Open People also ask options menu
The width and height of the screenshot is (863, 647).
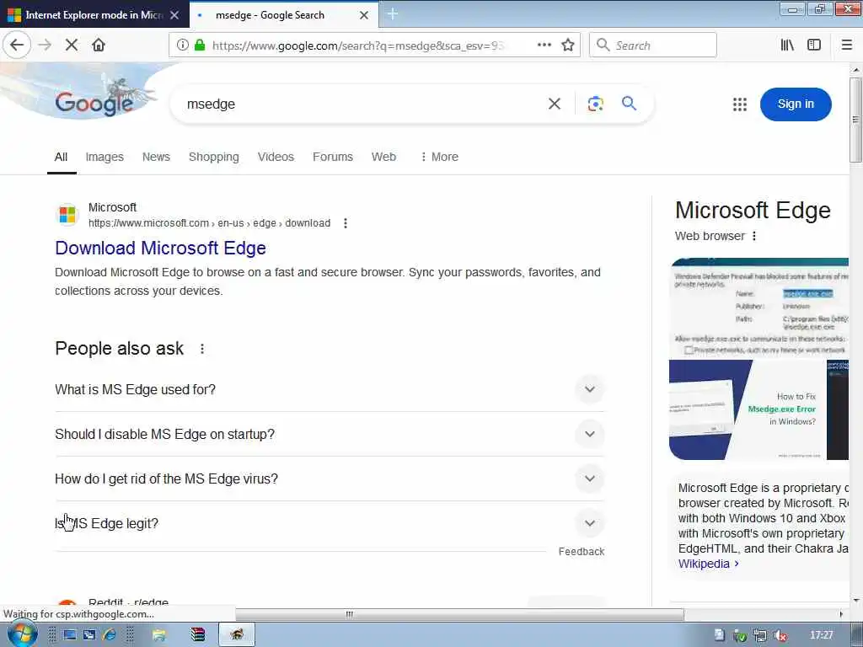tap(202, 349)
